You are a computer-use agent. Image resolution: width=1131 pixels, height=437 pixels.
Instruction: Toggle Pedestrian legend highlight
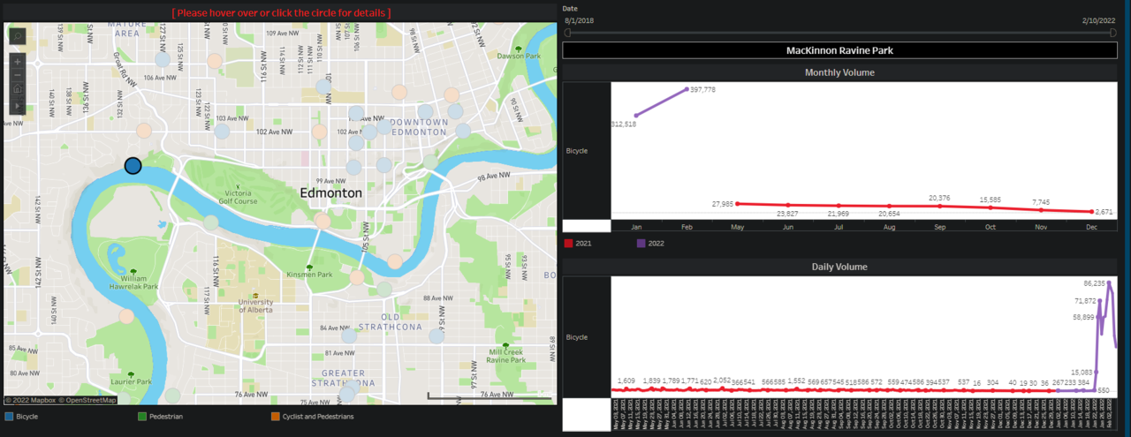[143, 416]
